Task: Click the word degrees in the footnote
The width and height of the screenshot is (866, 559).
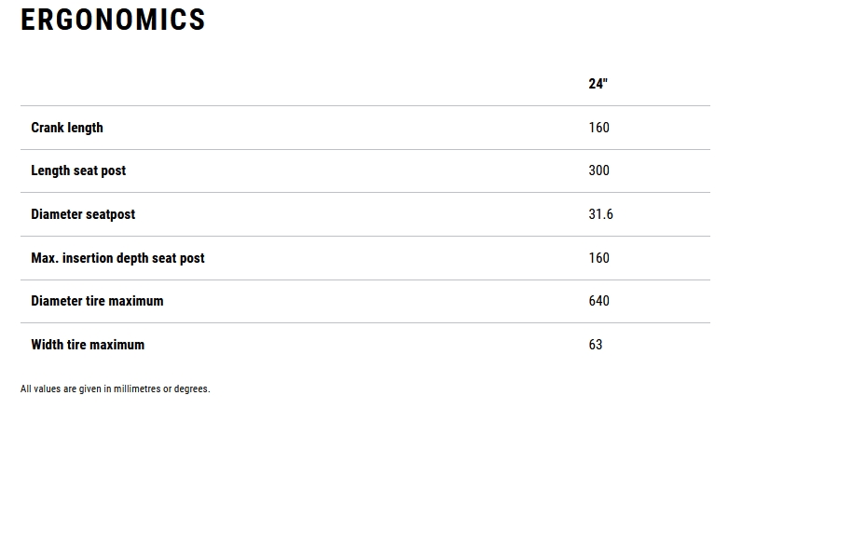Action: coord(191,389)
